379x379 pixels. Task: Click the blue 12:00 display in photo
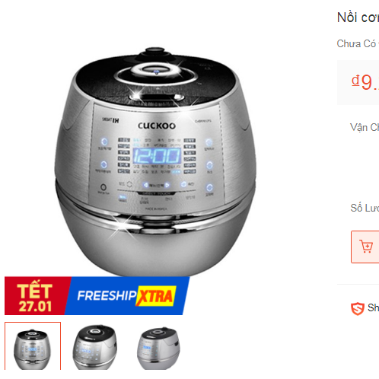point(157,156)
